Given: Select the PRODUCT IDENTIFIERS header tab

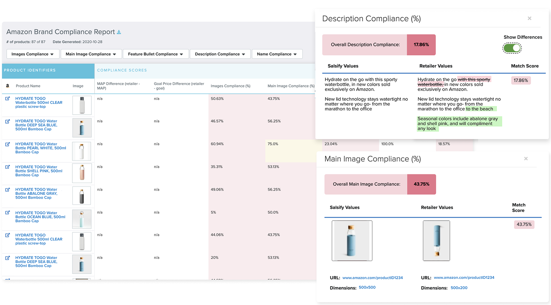Looking at the screenshot, I should coord(48,70).
